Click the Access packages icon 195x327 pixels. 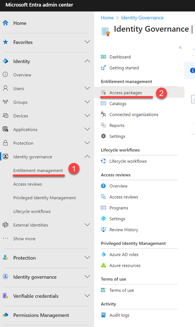point(103,92)
